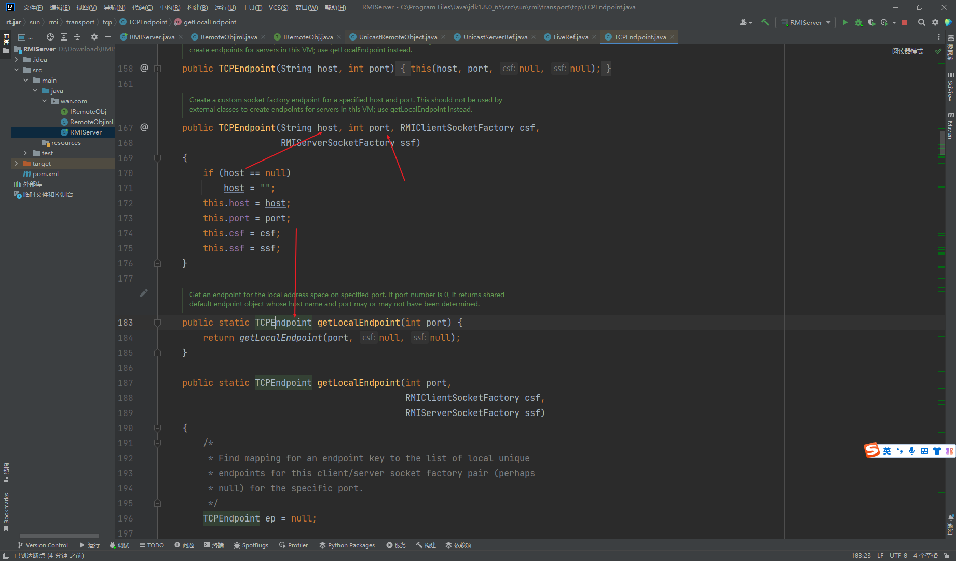956x561 pixels.
Task: Open project panel options with the gear icon
Action: [x=94, y=37]
